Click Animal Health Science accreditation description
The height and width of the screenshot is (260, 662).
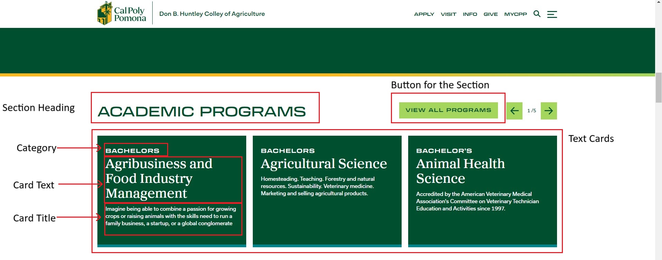pyautogui.click(x=477, y=201)
